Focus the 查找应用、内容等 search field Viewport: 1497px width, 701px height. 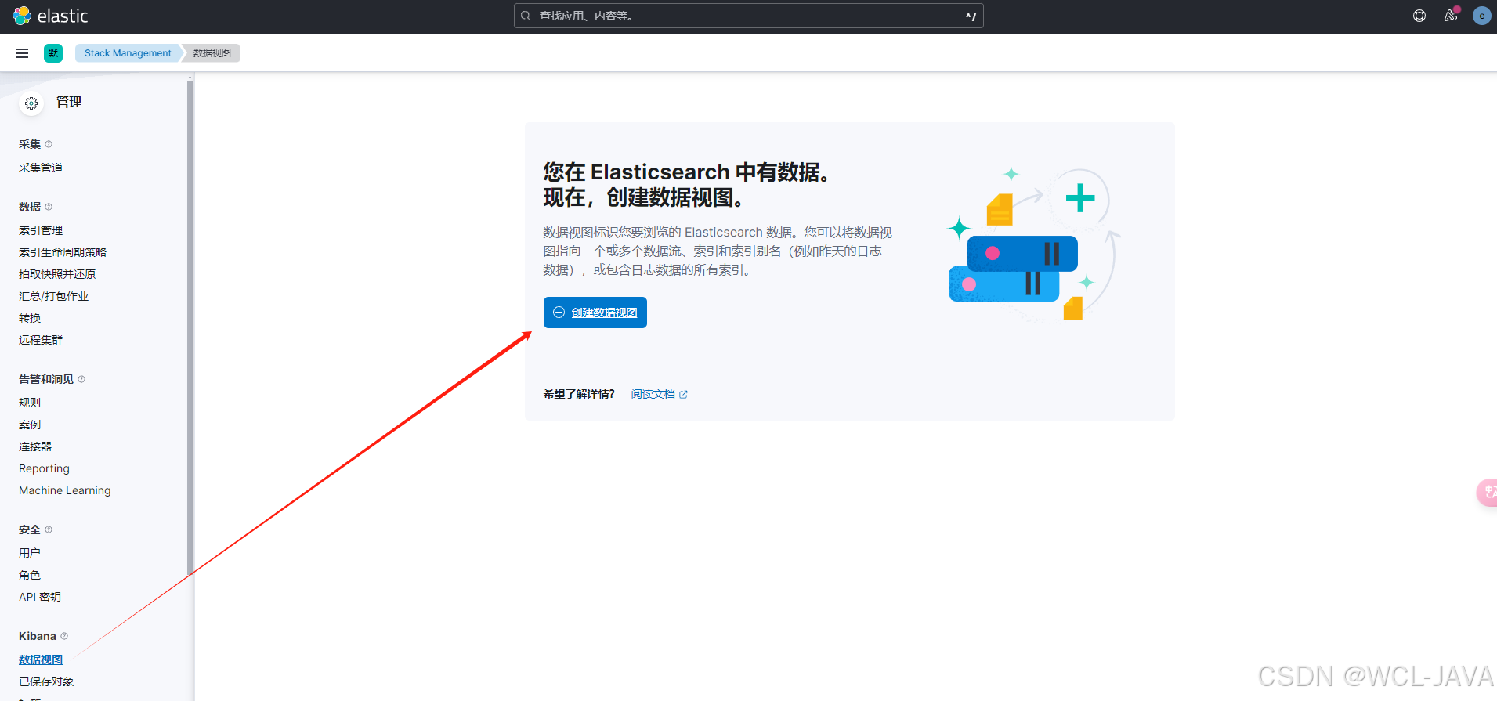pos(748,16)
